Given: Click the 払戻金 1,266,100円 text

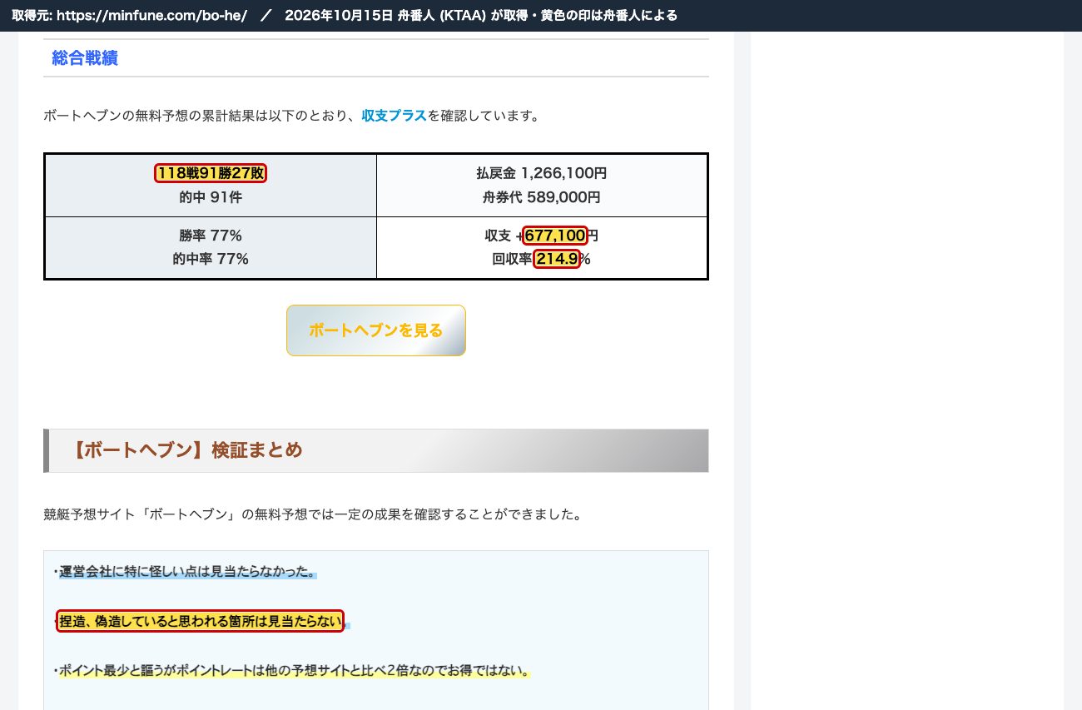Looking at the screenshot, I should tap(542, 173).
